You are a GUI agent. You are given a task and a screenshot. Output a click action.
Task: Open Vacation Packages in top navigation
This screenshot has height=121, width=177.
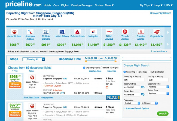pos(82,5)
